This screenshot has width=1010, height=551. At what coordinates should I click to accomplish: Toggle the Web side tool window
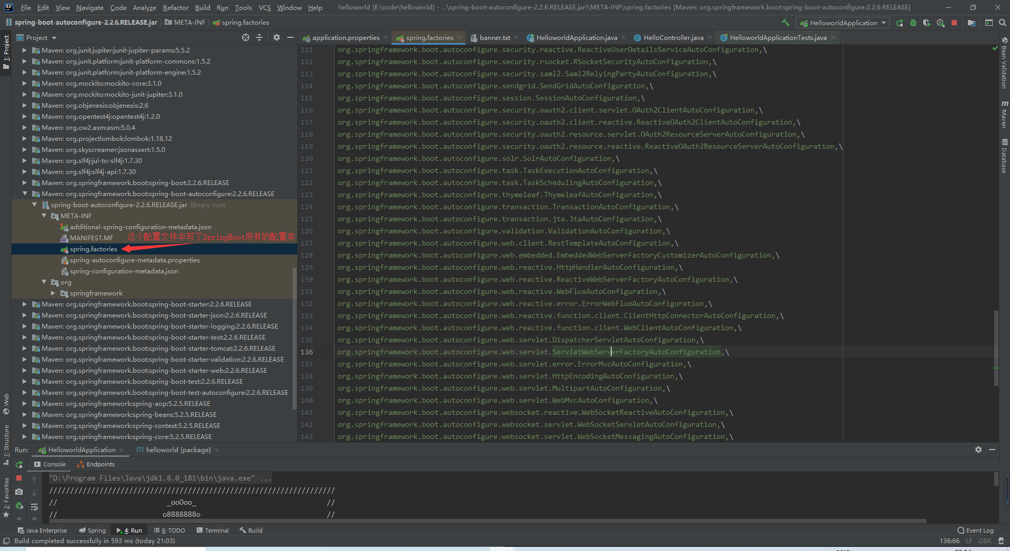(6, 404)
